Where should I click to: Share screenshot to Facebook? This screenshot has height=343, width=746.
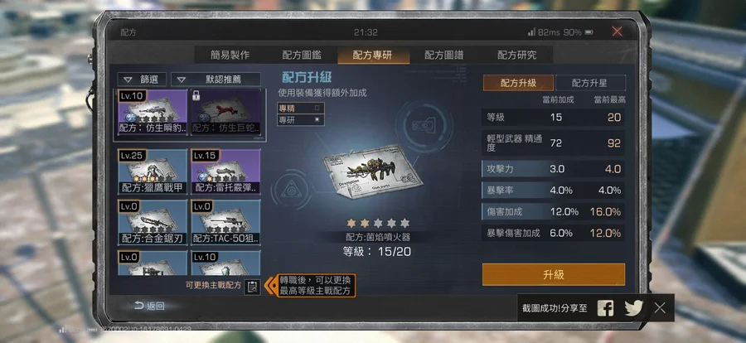click(605, 308)
